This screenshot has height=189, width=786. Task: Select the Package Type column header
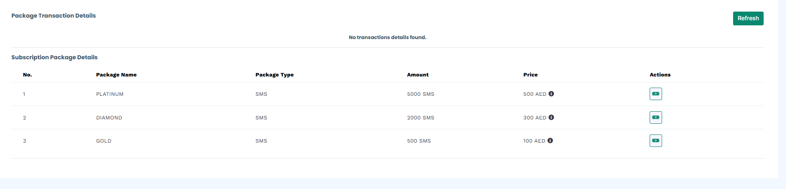(x=274, y=75)
